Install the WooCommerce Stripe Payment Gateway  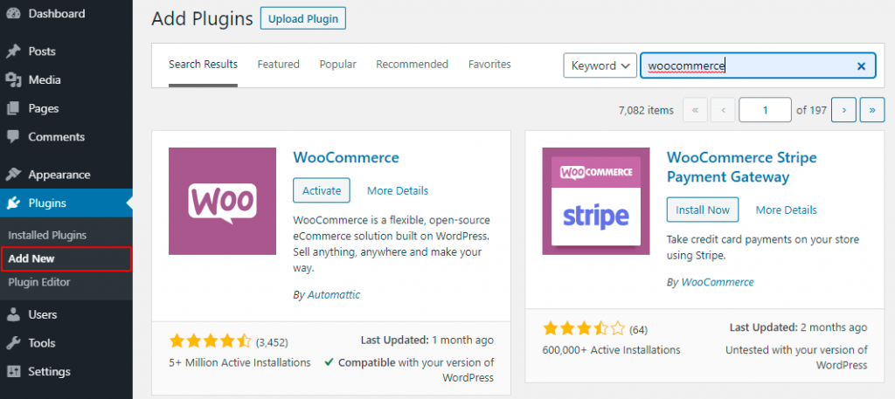click(703, 210)
